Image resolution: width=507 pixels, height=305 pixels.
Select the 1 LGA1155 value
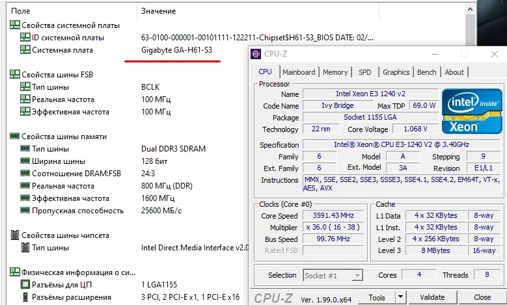pos(159,284)
